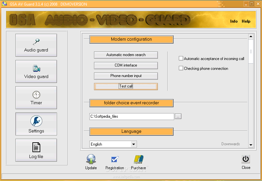This screenshot has width=262, height=181.
Task: Click the scrollbar down arrow
Action: coord(251,145)
